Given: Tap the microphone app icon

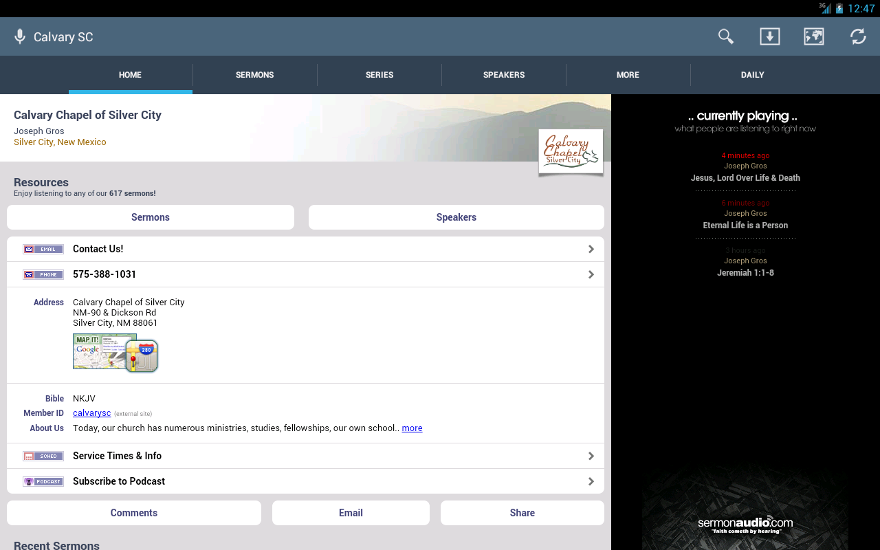Looking at the screenshot, I should click(20, 36).
